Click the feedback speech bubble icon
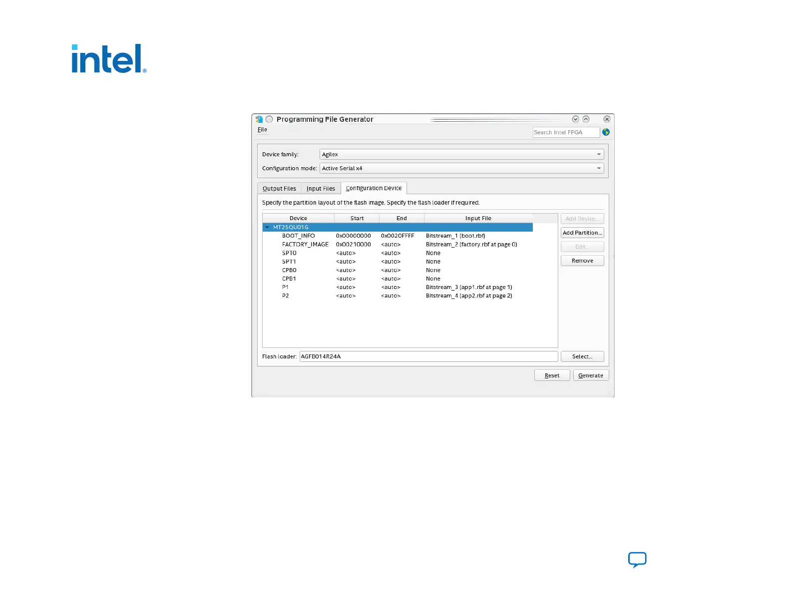Viewport: 791px width, 611px height. (x=637, y=560)
